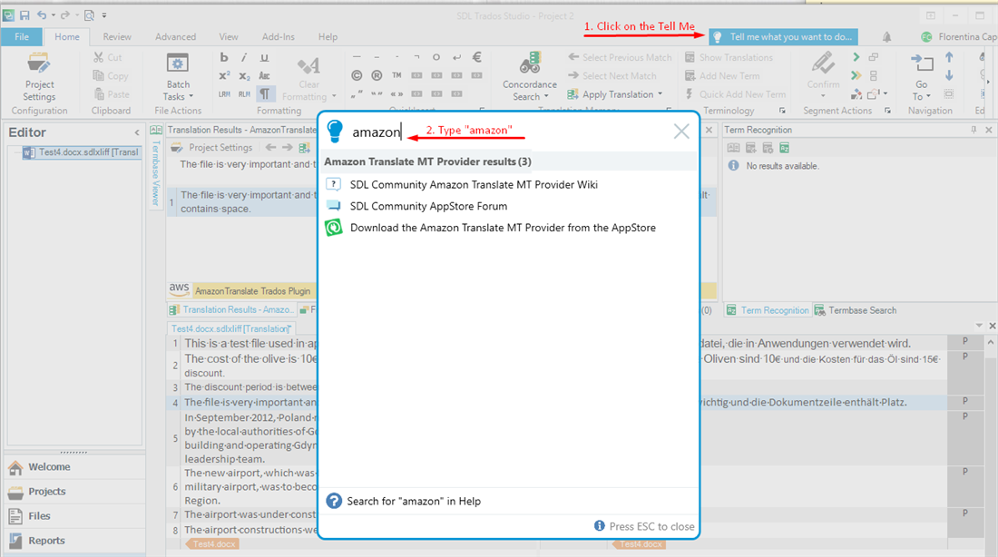The width and height of the screenshot is (998, 557).
Task: Switch to the View ribbon tab
Action: (229, 37)
